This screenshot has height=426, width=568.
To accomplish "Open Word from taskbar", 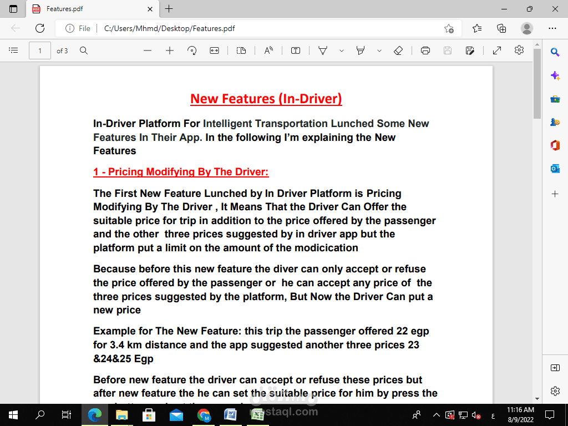I will point(231,415).
